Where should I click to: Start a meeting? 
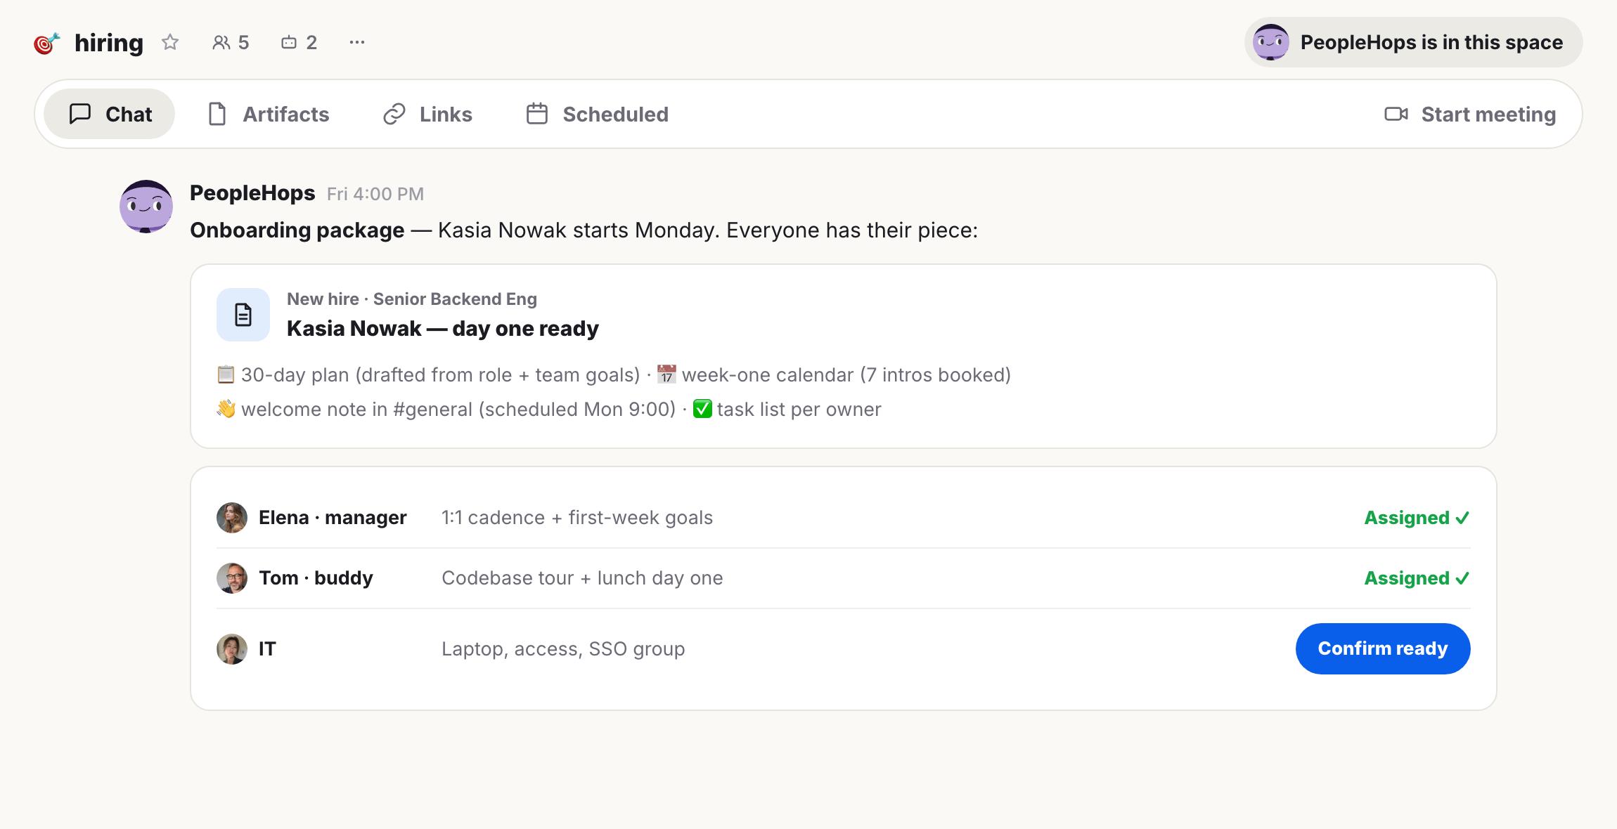coord(1470,114)
